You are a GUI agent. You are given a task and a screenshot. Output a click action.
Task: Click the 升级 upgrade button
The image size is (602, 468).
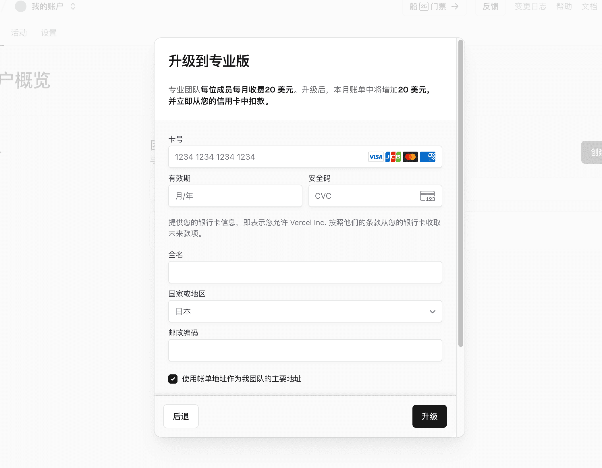pos(429,416)
